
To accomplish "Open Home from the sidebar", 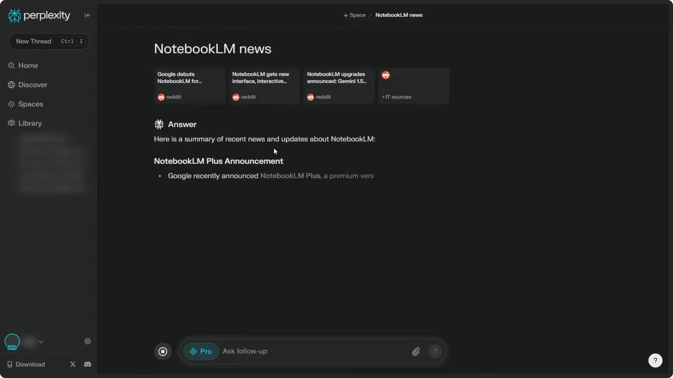I will point(27,65).
